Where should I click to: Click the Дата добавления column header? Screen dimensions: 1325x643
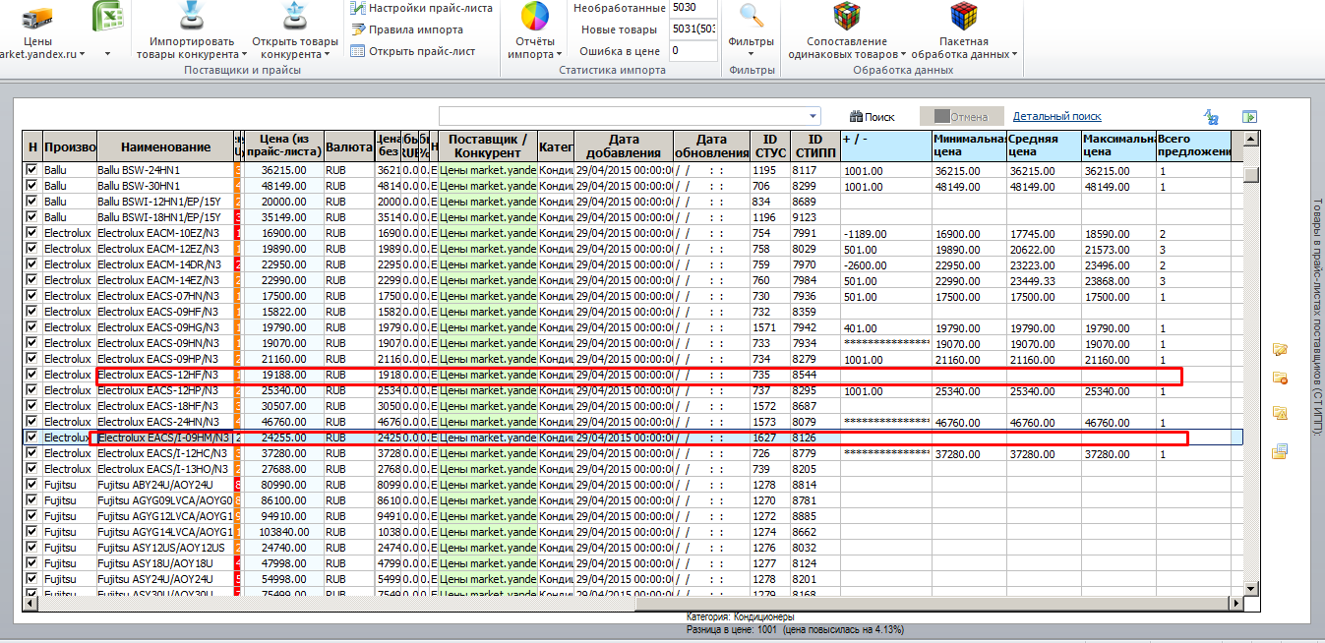tap(624, 146)
